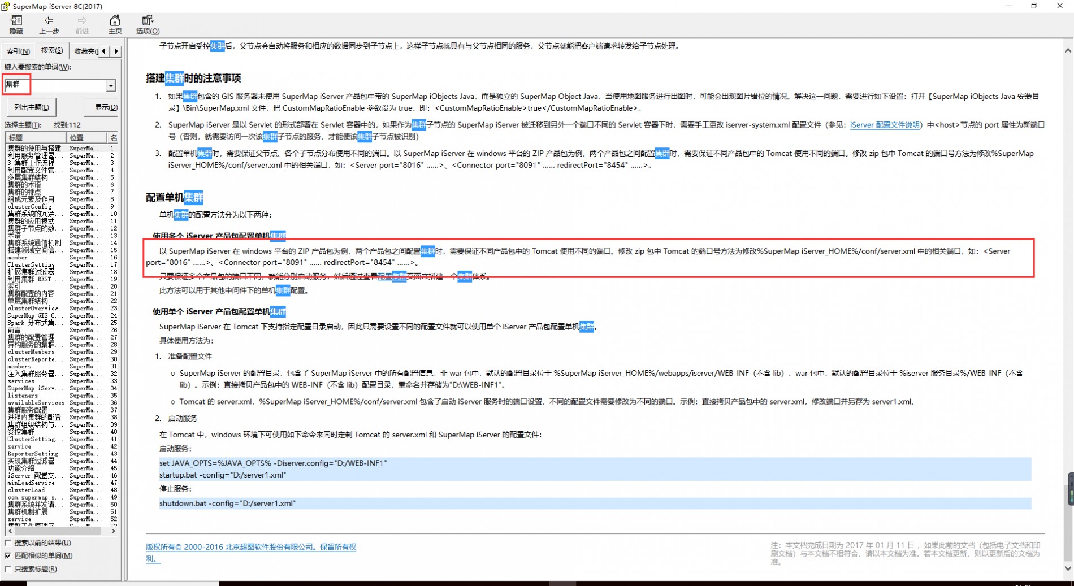This screenshot has width=1074, height=586.
Task: Open the 配置集群 link in the paragraph
Action: [x=392, y=276]
